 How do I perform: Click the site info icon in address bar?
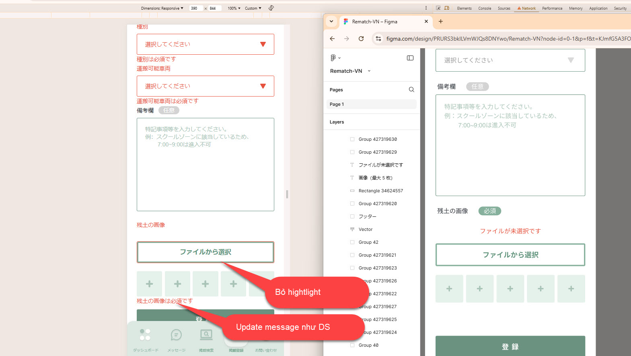pyautogui.click(x=378, y=39)
